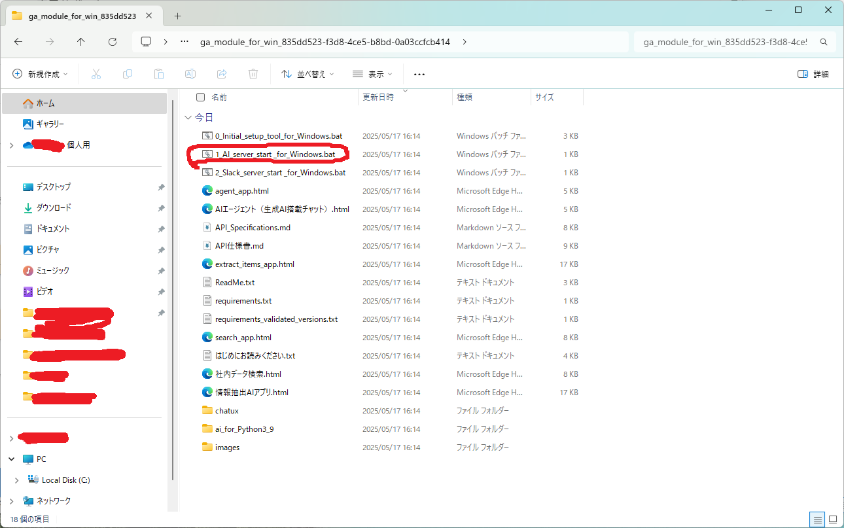Image resolution: width=844 pixels, height=528 pixels.
Task: Sort by Size (サイズ) column header
Action: (x=544, y=97)
